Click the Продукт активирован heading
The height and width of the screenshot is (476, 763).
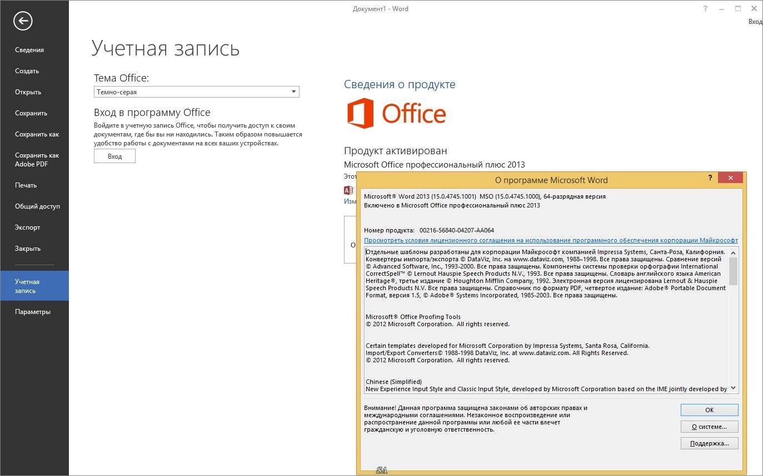pyautogui.click(x=395, y=151)
